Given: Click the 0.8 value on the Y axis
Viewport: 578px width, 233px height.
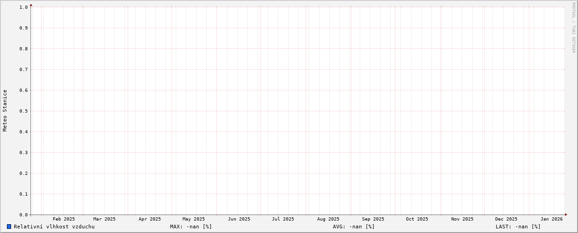Looking at the screenshot, I should click(24, 48).
